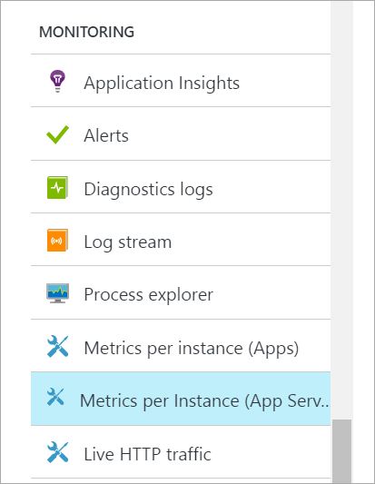The width and height of the screenshot is (375, 484).
Task: Select Diagnostics logs in Monitoring
Action: 181,187
